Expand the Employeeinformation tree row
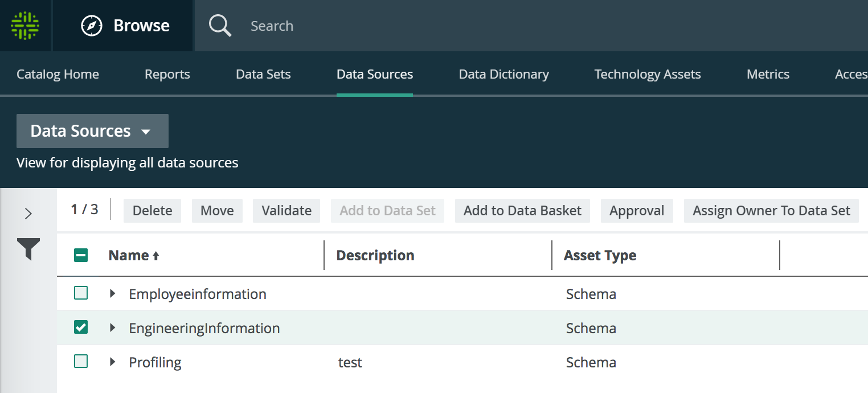This screenshot has width=868, height=393. pos(112,293)
